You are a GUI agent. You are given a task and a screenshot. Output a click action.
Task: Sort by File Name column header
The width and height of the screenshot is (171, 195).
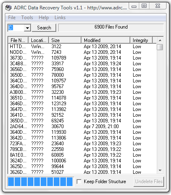pyautogui.click(x=18, y=40)
